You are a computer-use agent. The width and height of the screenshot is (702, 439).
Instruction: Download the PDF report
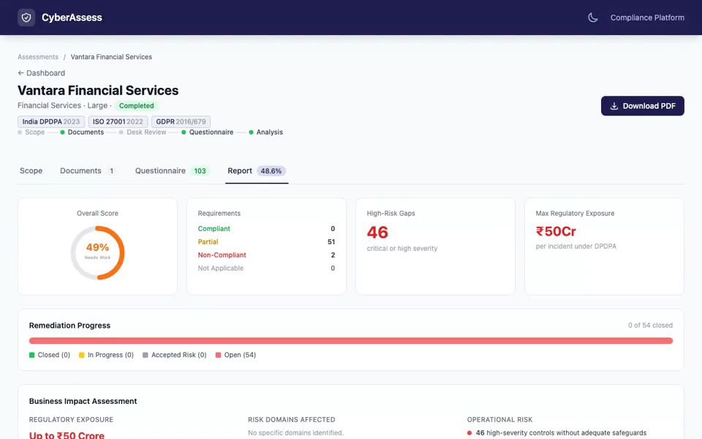click(x=643, y=105)
